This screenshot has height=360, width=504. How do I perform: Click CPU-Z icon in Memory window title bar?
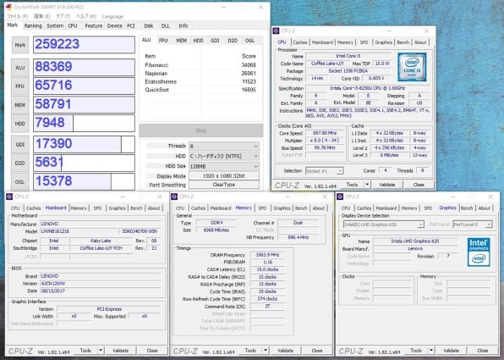174,197
